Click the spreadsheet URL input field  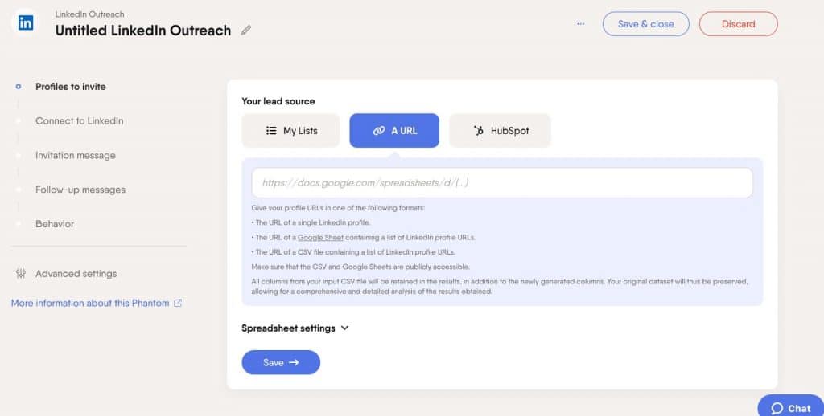(x=502, y=183)
